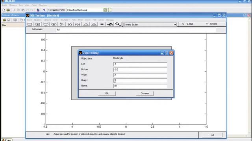
Task: Browse for folder button beside current directory
Action: [109, 10]
